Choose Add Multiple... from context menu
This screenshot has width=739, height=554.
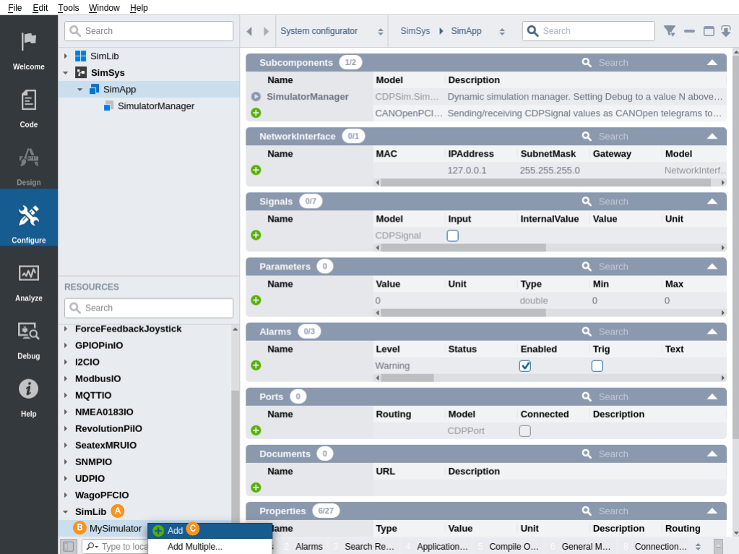pyautogui.click(x=195, y=547)
